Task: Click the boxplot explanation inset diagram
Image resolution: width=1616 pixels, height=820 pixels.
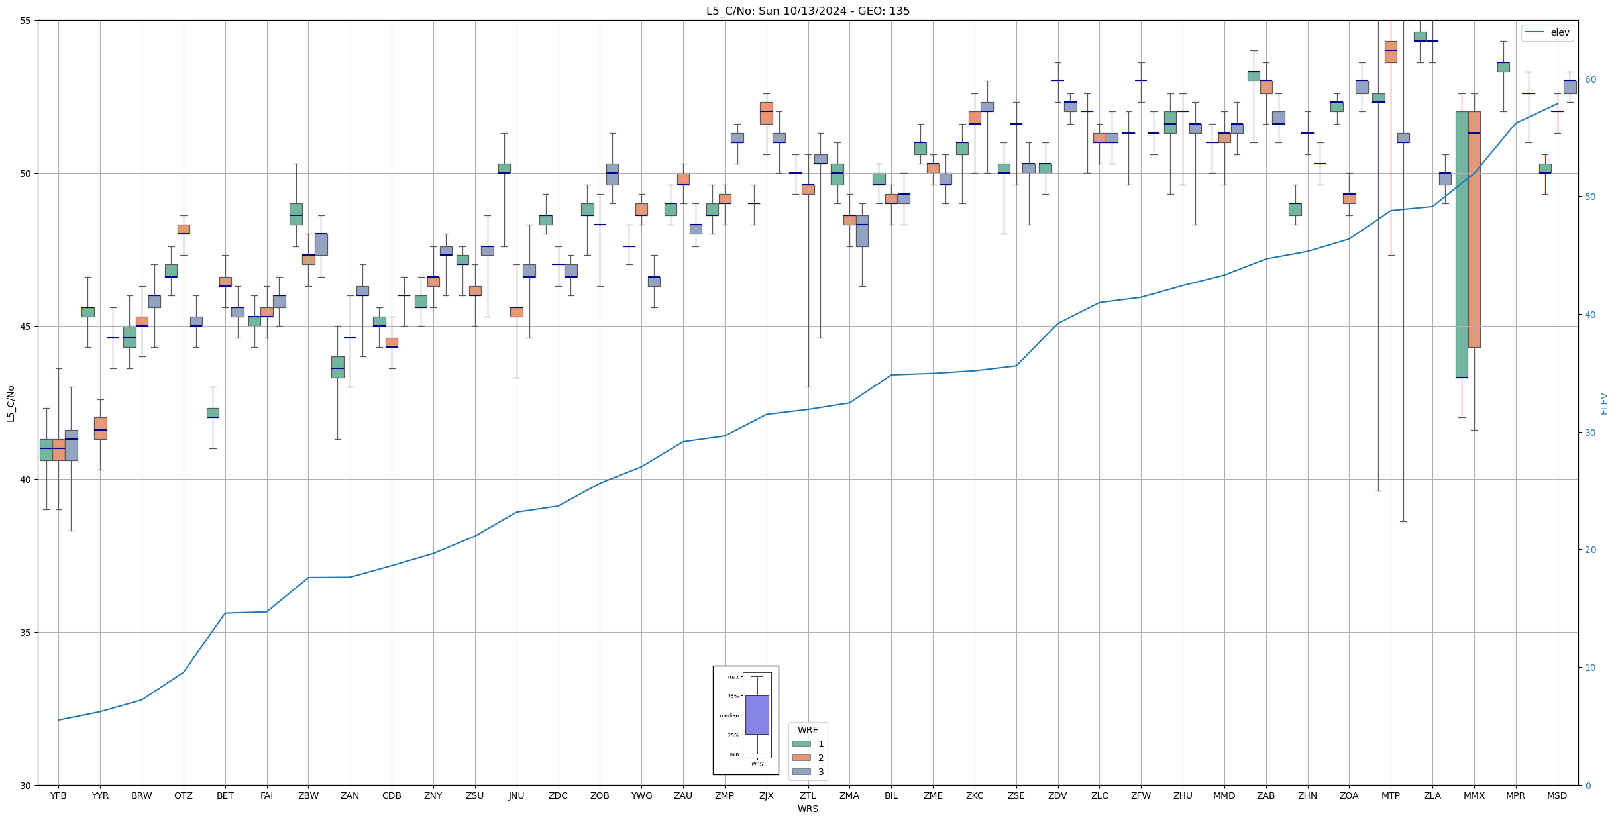Action: pyautogui.click(x=745, y=720)
